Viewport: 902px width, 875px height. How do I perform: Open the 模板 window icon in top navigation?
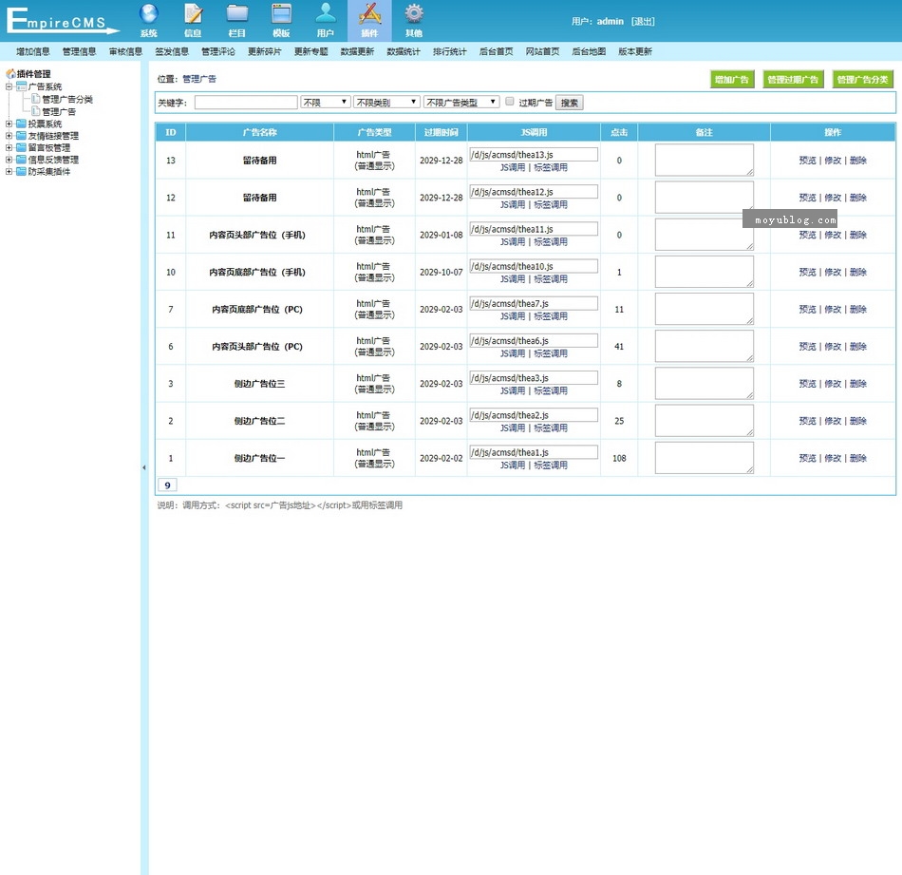tap(281, 14)
